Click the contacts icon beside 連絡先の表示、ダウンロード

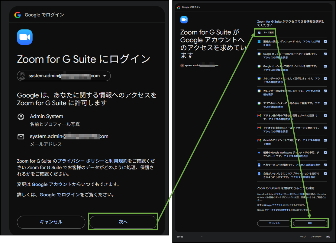[259, 42]
